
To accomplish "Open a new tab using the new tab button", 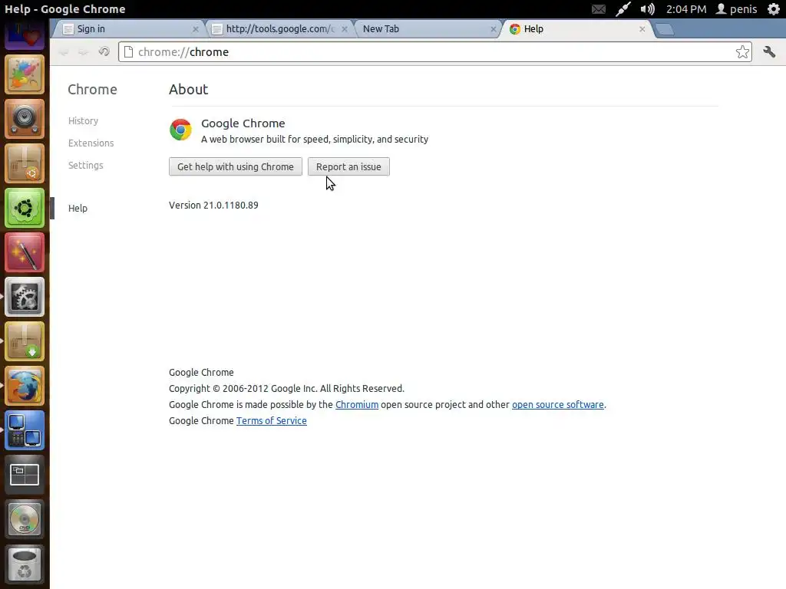I will tap(665, 30).
